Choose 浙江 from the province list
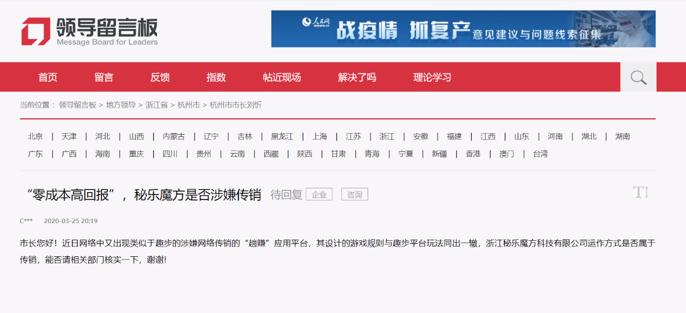The width and height of the screenshot is (686, 313). pyautogui.click(x=387, y=136)
